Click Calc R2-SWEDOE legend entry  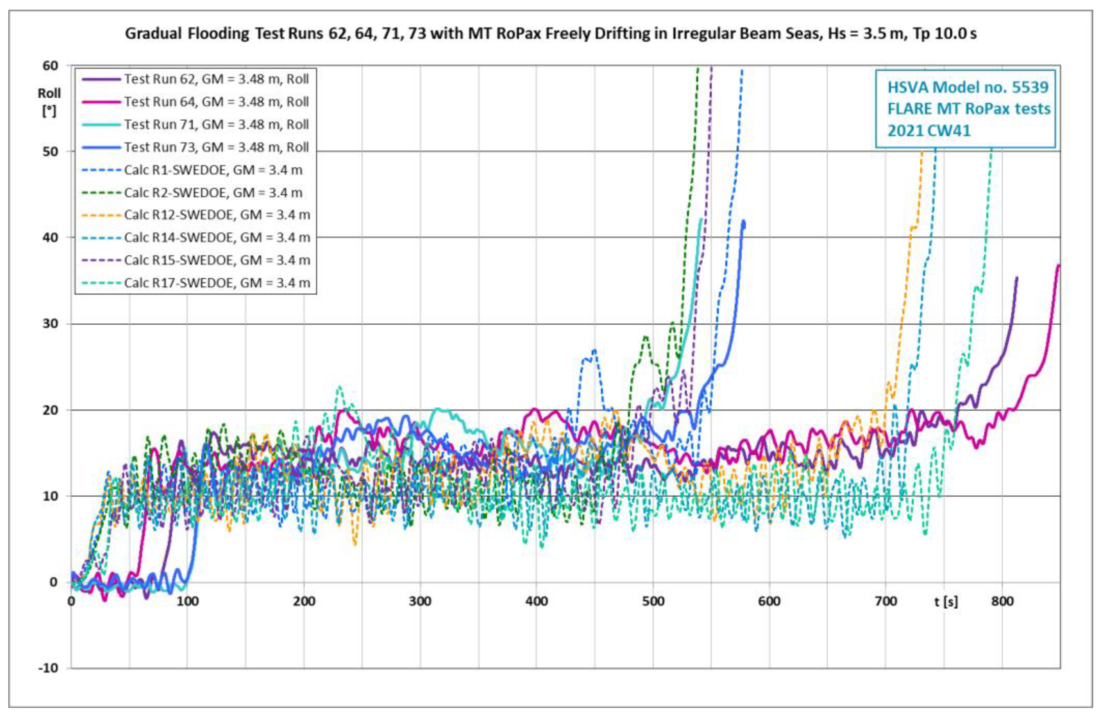[213, 193]
